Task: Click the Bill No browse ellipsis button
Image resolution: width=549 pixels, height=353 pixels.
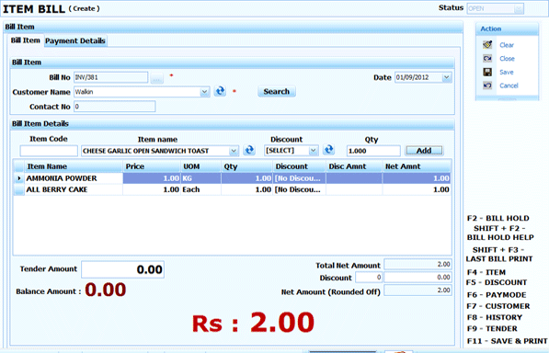Action: (x=156, y=78)
